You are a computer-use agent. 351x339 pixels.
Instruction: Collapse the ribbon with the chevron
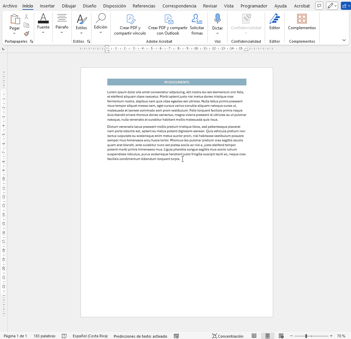[344, 40]
